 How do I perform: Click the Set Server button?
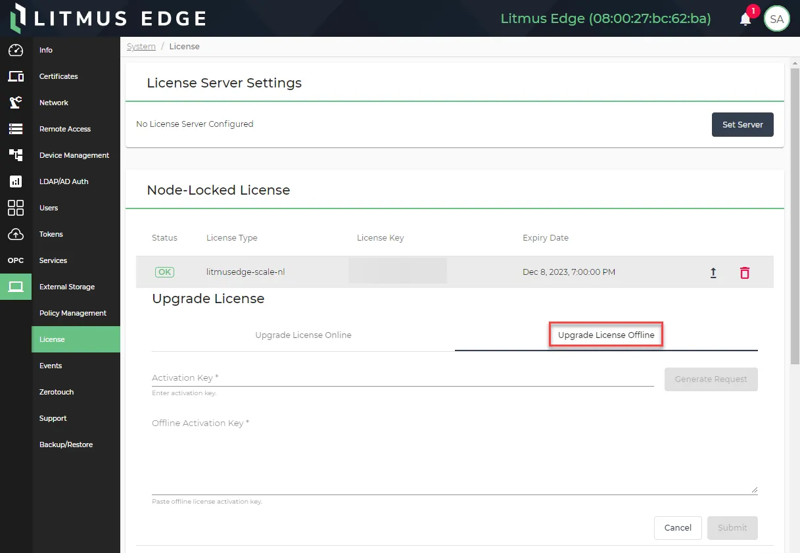tap(743, 124)
